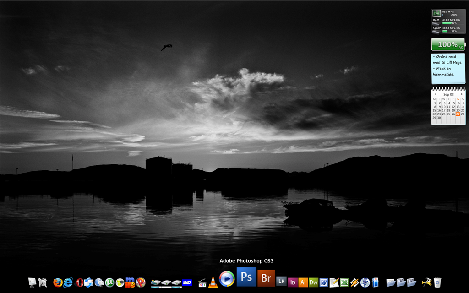Launch Windows Media Player from the dock
Screen dimensions: 469x293
pyautogui.click(x=226, y=279)
